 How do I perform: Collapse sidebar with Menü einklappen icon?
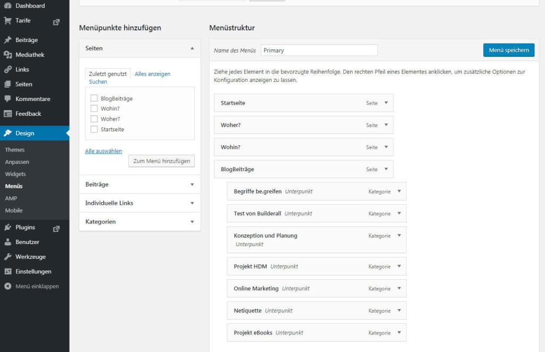tap(7, 286)
